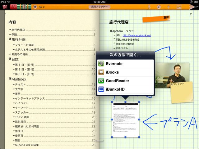
Task: Tap the 営業時間: 24時間 line
Action: tap(125, 44)
